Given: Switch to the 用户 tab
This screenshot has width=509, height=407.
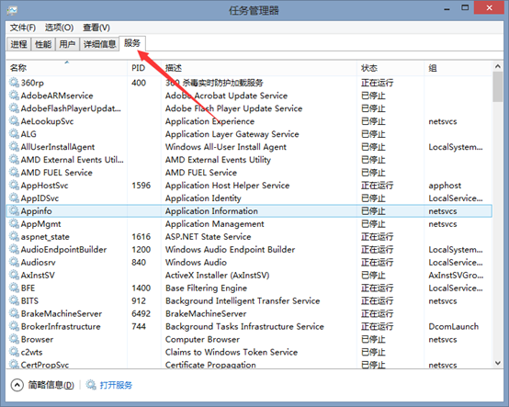Looking at the screenshot, I should tap(67, 44).
